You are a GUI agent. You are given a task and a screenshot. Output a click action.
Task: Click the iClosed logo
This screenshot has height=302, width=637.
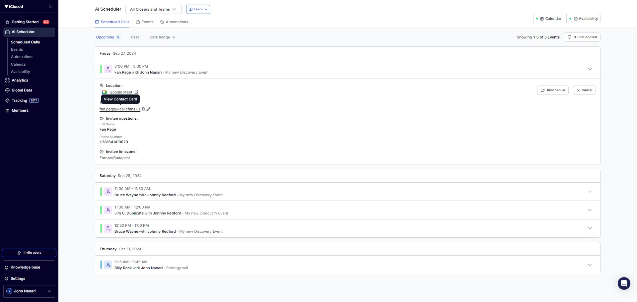14,7
